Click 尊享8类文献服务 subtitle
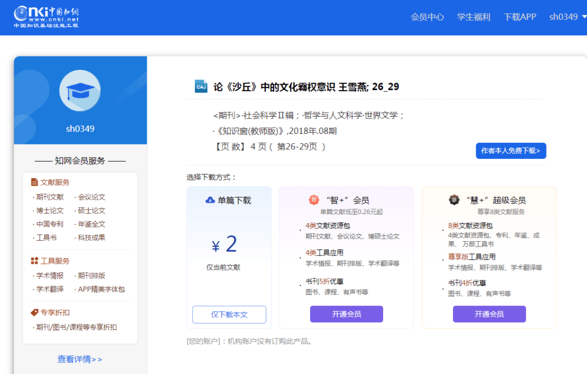The height and width of the screenshot is (374, 587). (x=501, y=212)
